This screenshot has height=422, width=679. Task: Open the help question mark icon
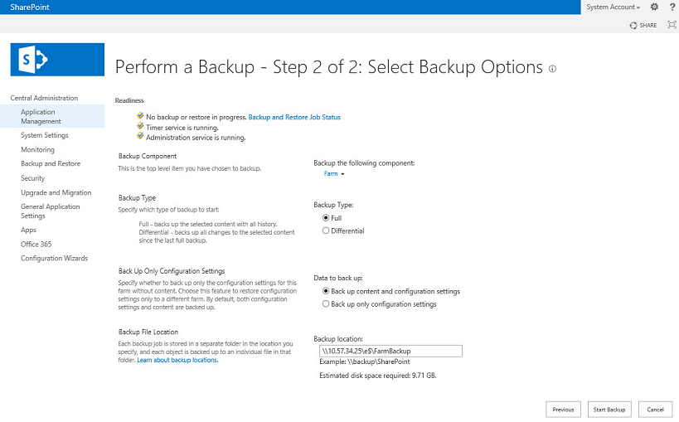tap(671, 7)
